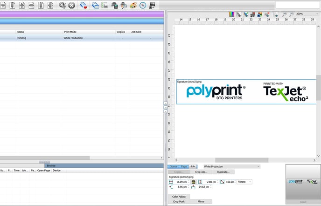
Task: Select the Pending job row
Action: click(x=82, y=38)
